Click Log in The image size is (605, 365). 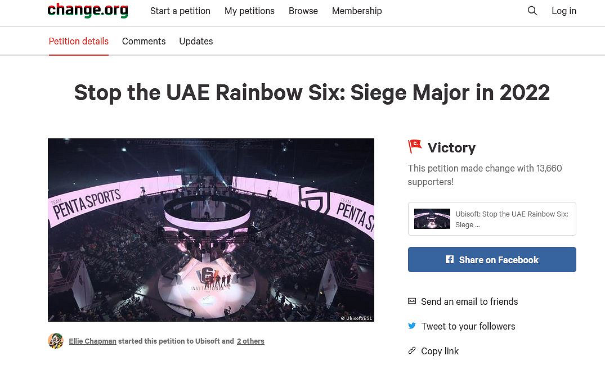click(x=564, y=11)
